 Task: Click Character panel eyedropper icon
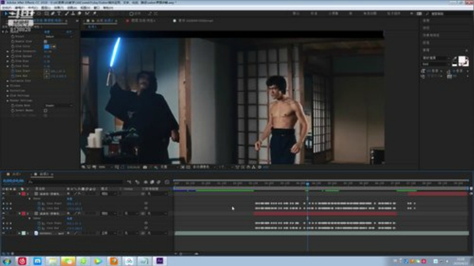[455, 59]
